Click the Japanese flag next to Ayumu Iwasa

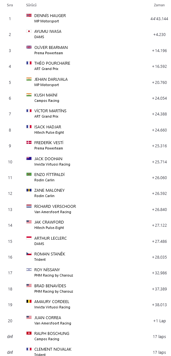(x=29, y=31)
